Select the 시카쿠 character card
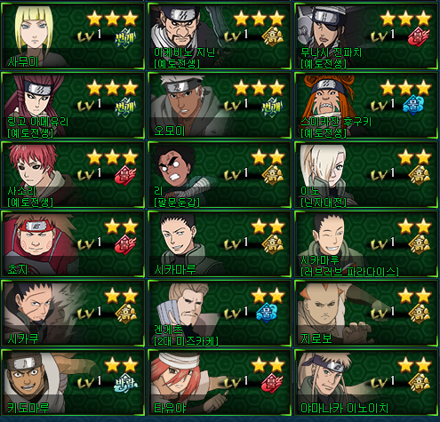This screenshot has width=440, height=422. coord(73,314)
